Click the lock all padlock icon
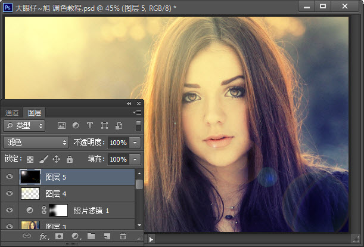Image resolution: width=364 pixels, height=247 pixels. [69, 159]
